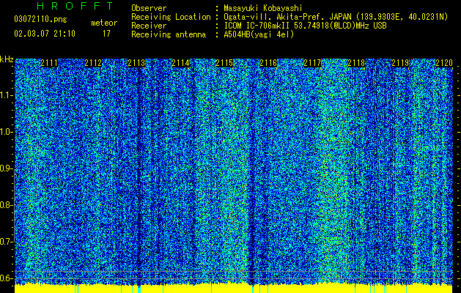The height and width of the screenshot is (293, 461).
Task: Click the observer name Masayuki Kobayashi
Action: [263, 8]
